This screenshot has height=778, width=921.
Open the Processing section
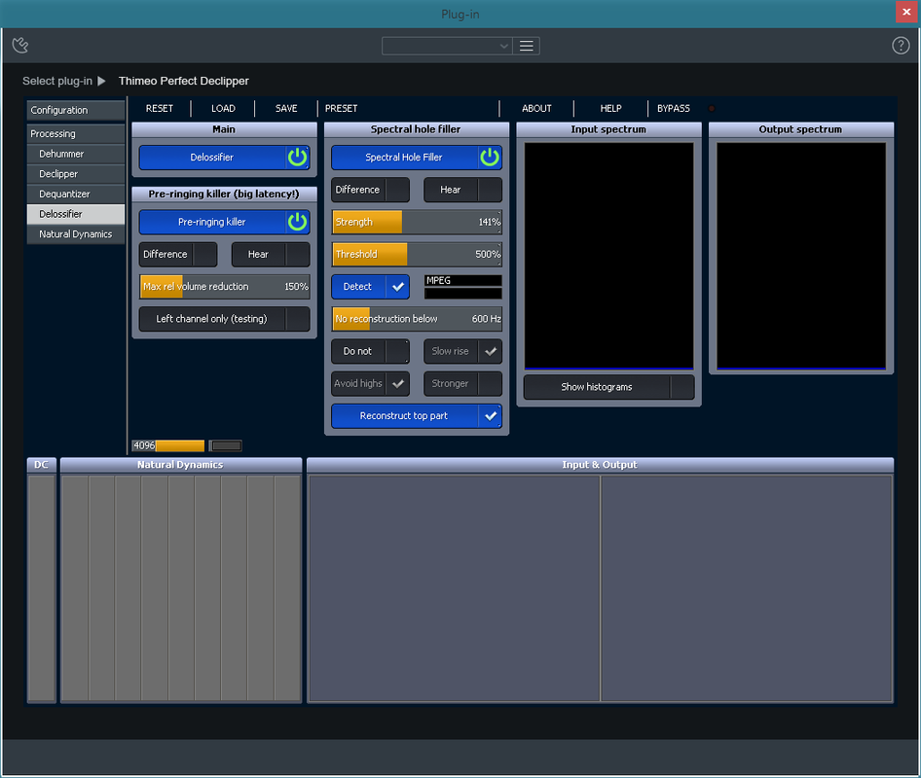coord(76,134)
